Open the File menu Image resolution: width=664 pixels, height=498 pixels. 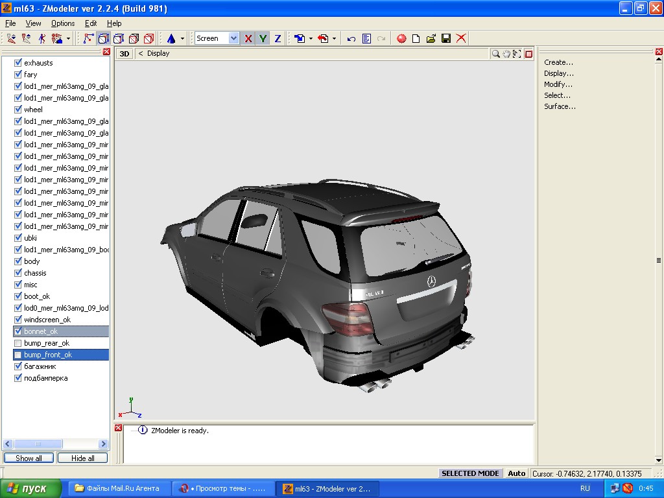pyautogui.click(x=10, y=23)
